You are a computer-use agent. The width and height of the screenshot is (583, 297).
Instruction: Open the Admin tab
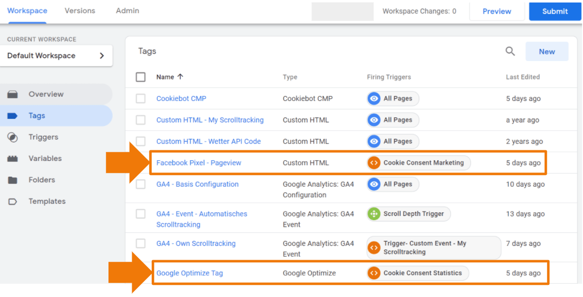tap(127, 11)
